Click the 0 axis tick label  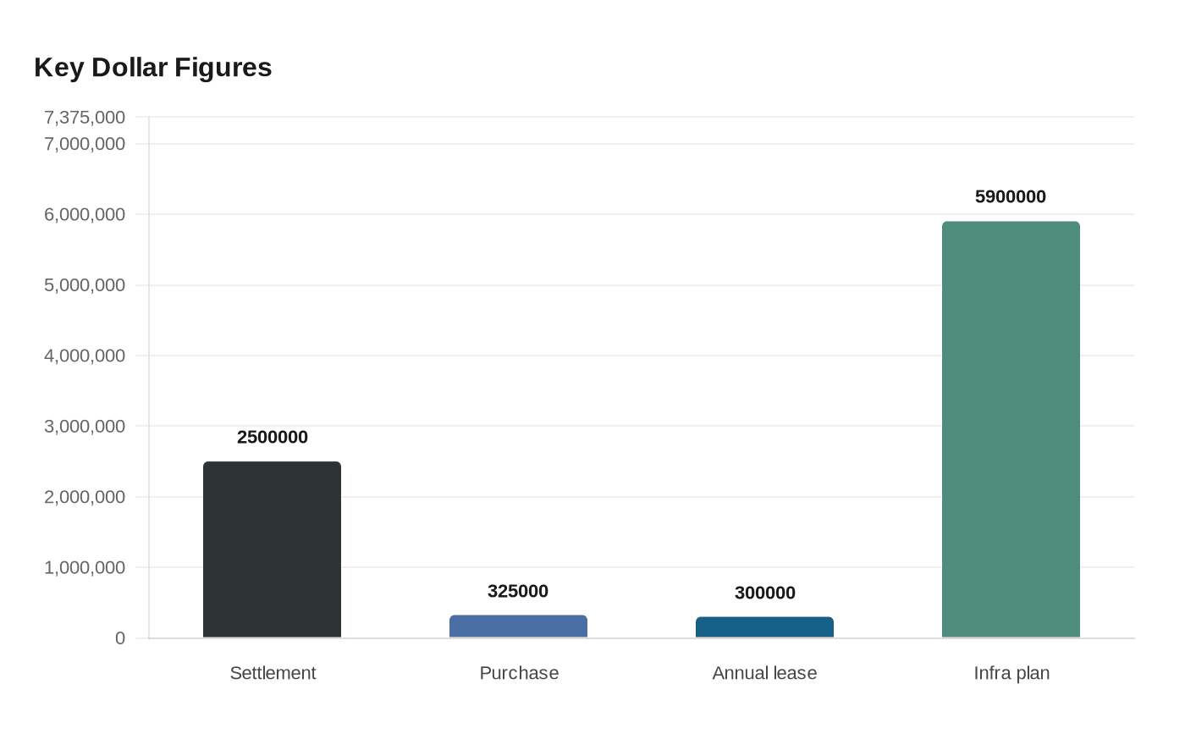coord(120,638)
